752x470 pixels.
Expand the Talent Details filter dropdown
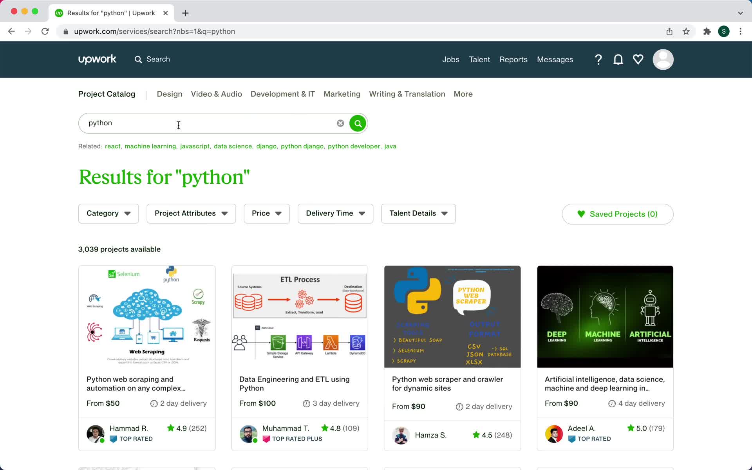pos(418,213)
